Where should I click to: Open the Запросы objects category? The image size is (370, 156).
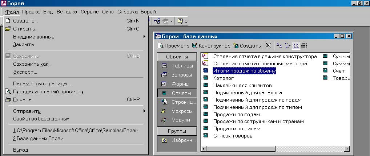(x=177, y=75)
